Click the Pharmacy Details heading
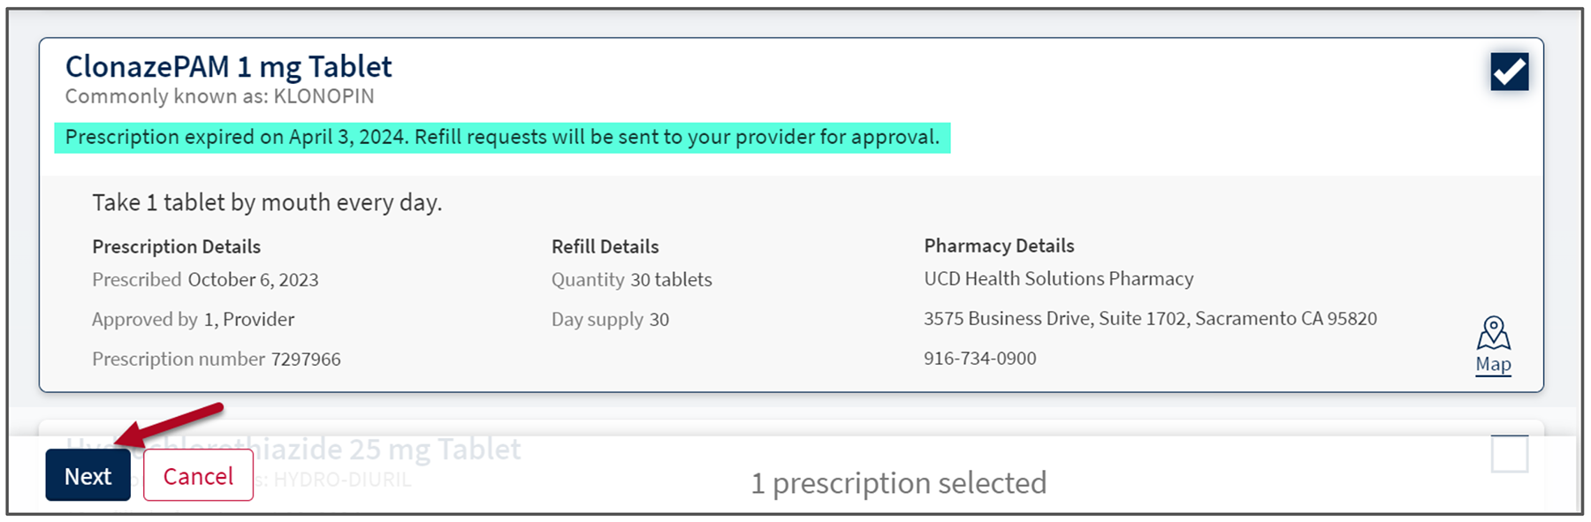This screenshot has width=1591, height=522. point(999,246)
